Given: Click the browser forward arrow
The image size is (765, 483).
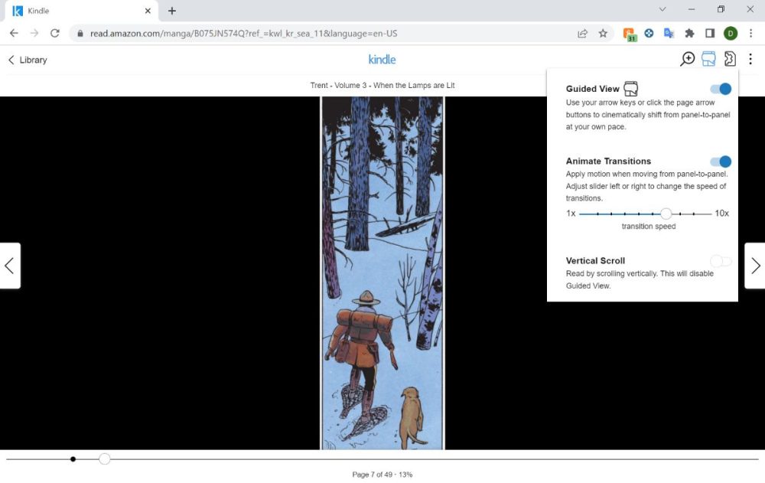Looking at the screenshot, I should coord(34,33).
